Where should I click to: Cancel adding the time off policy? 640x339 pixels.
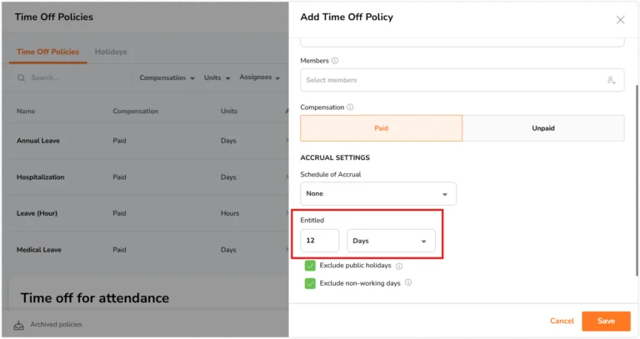(562, 321)
